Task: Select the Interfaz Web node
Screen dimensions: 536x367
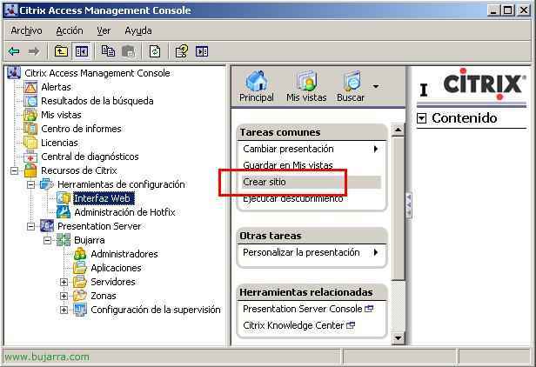Action: tap(102, 198)
